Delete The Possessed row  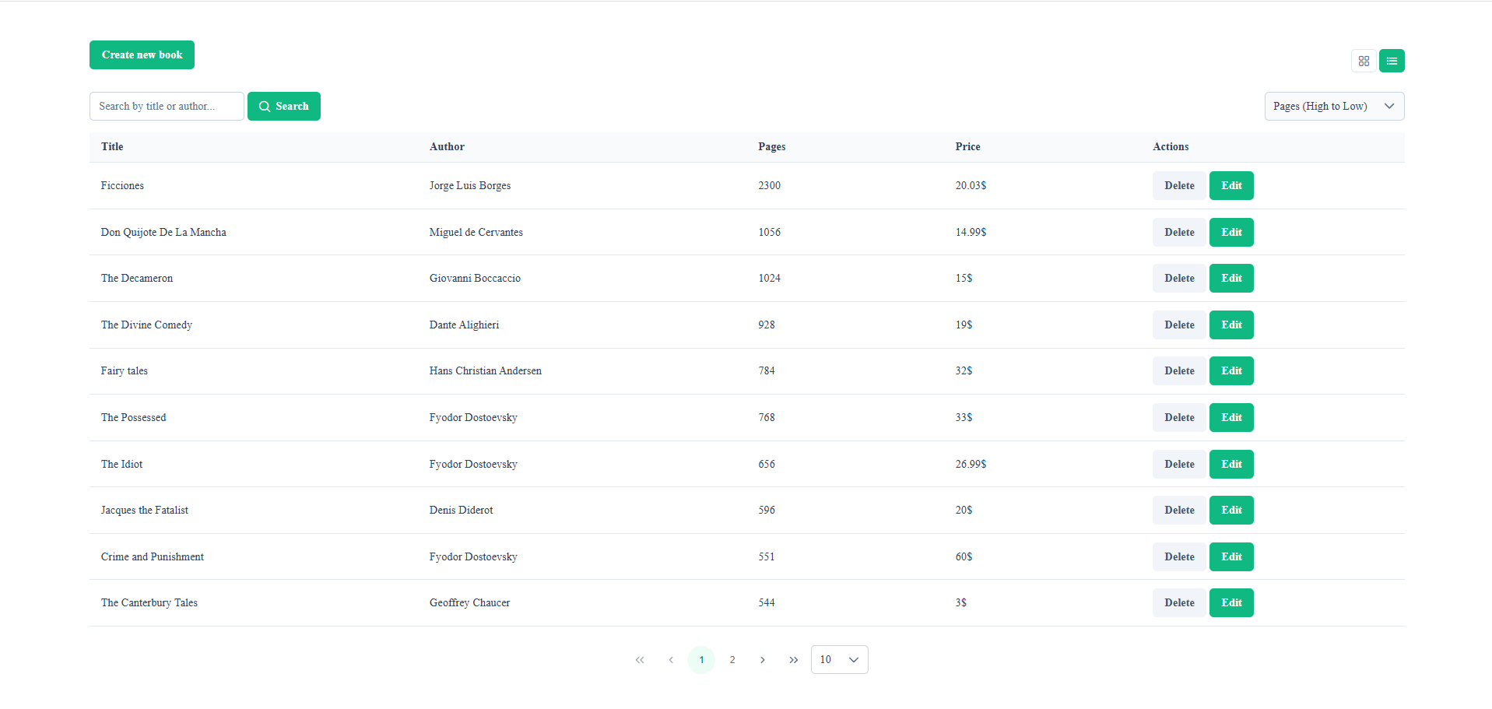coord(1179,418)
